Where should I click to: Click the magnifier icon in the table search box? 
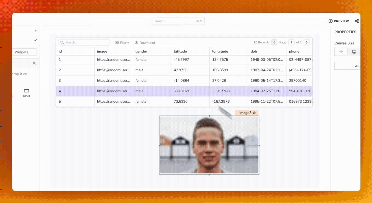point(62,42)
